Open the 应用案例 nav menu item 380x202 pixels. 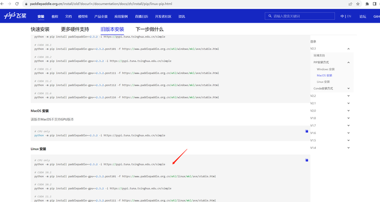pyautogui.click(x=121, y=16)
